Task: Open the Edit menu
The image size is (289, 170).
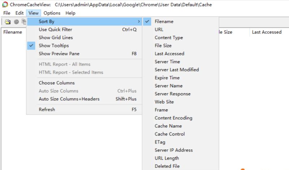Action: (x=20, y=13)
